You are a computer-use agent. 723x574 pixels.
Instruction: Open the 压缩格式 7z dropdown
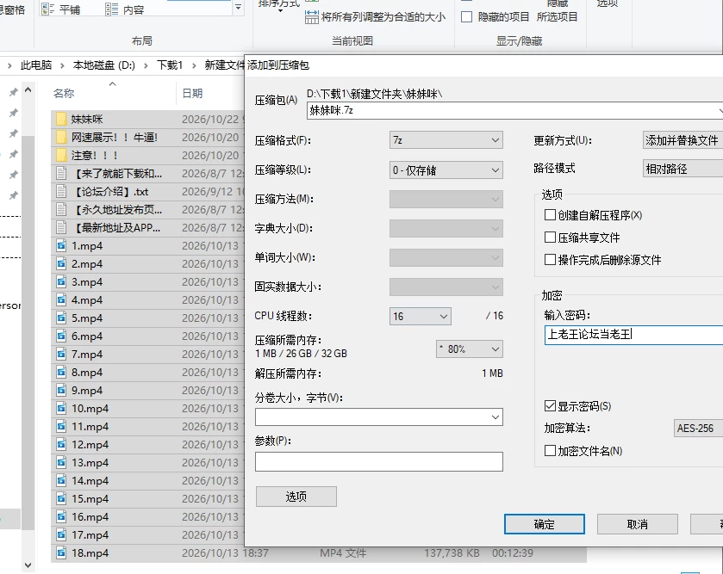pos(446,140)
